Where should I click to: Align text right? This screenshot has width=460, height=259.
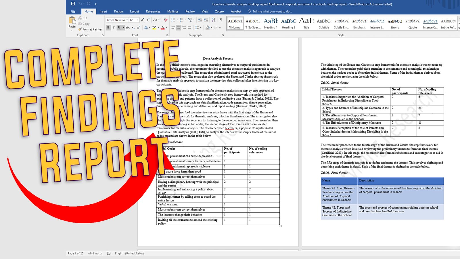[184, 28]
